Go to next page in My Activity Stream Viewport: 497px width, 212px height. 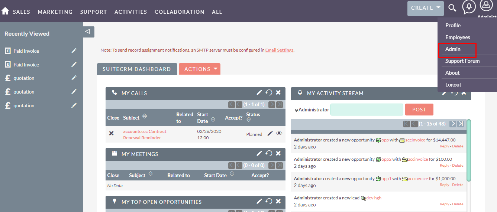coord(453,124)
